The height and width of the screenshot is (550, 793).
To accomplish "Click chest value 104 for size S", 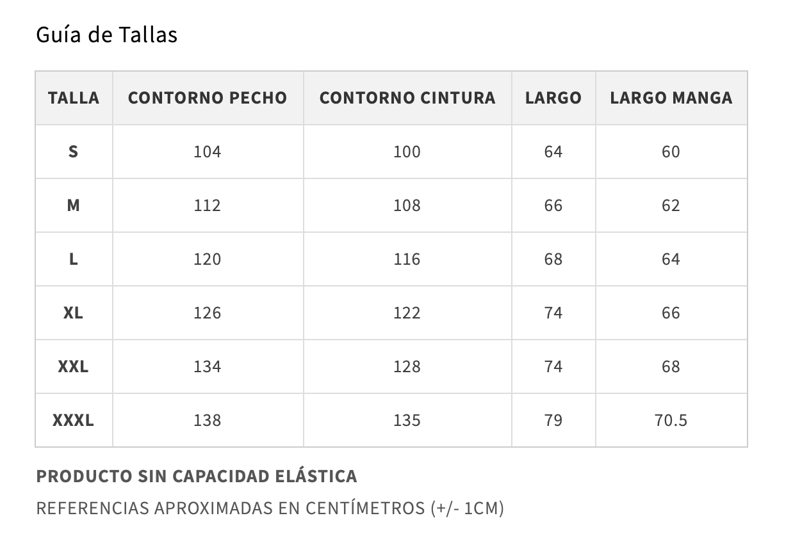I will point(208,152).
